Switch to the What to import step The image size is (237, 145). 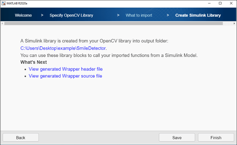pos(139,15)
